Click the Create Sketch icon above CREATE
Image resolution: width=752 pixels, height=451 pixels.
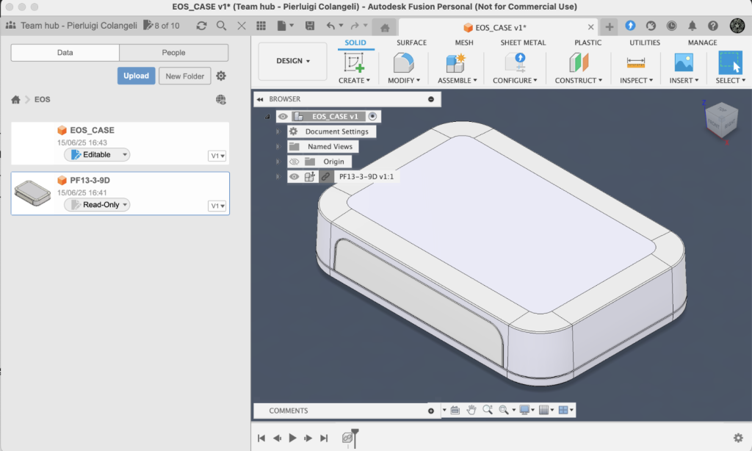point(355,62)
